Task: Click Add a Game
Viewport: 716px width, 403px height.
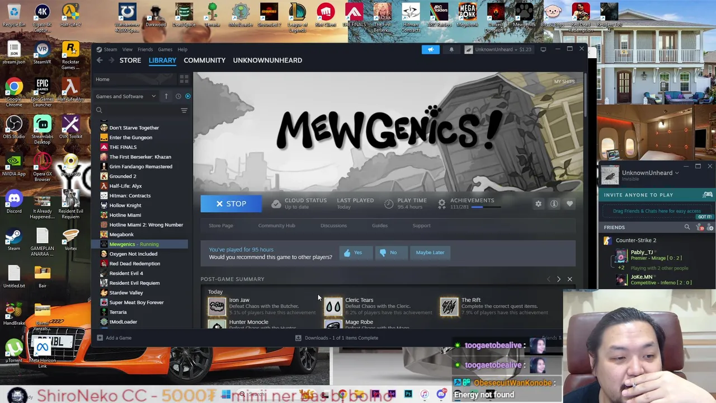Action: (x=115, y=338)
